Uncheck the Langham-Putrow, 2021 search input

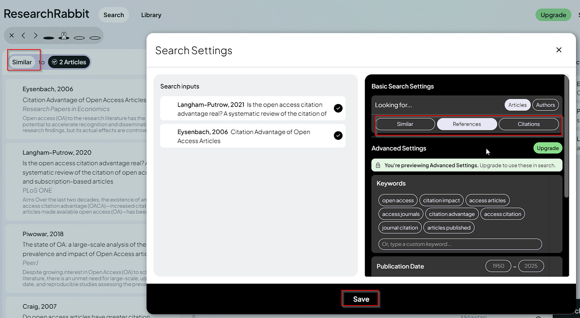pyautogui.click(x=338, y=108)
